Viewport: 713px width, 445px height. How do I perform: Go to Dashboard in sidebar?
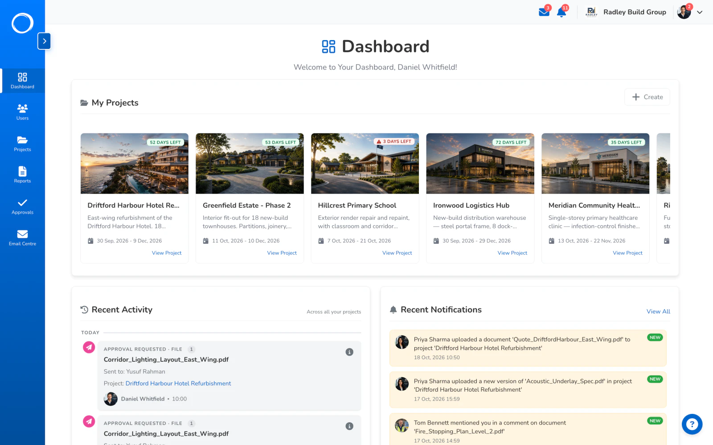(22, 81)
